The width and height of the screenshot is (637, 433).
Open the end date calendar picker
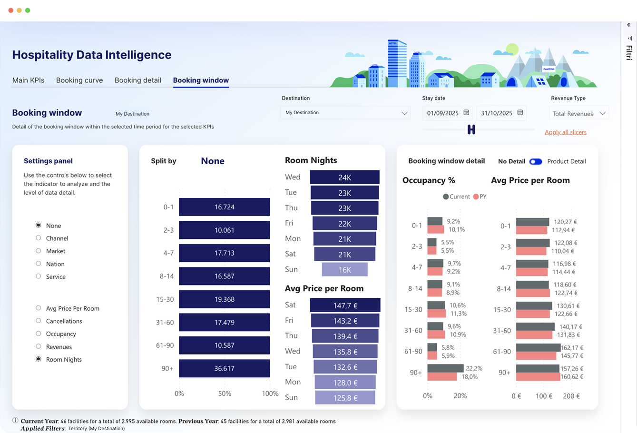(520, 113)
